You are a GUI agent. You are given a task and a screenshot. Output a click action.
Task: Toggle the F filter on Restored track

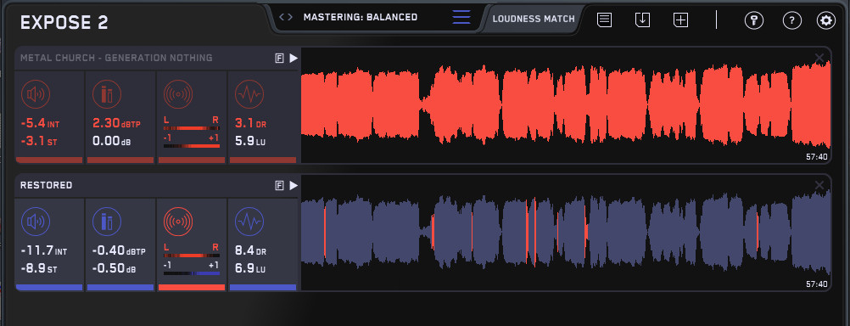pyautogui.click(x=280, y=186)
